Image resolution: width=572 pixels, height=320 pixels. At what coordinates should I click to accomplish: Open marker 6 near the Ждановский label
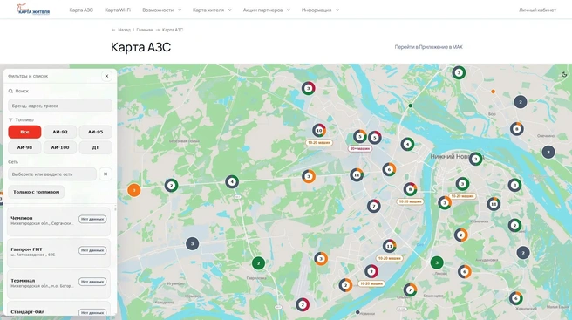[x=515, y=298]
